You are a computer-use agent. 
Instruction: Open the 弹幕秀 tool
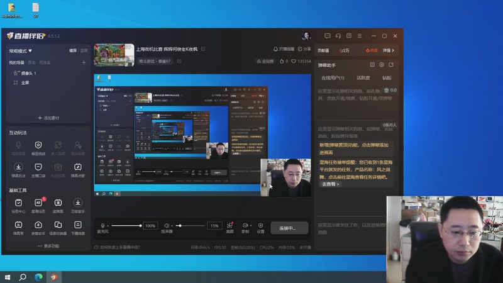point(18,228)
